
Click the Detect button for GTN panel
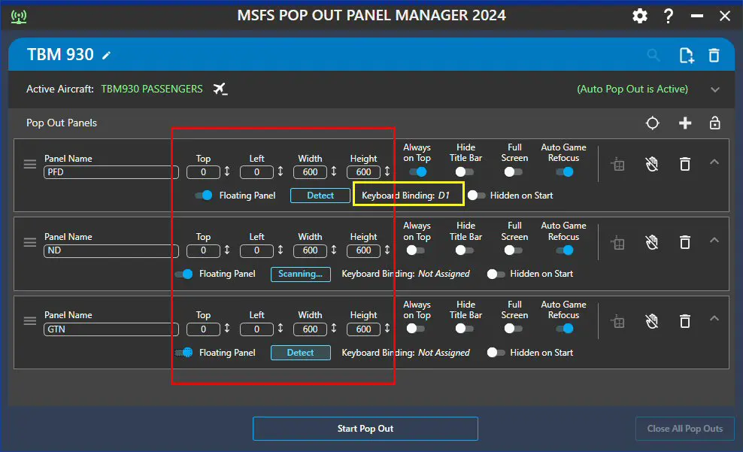[x=300, y=353]
